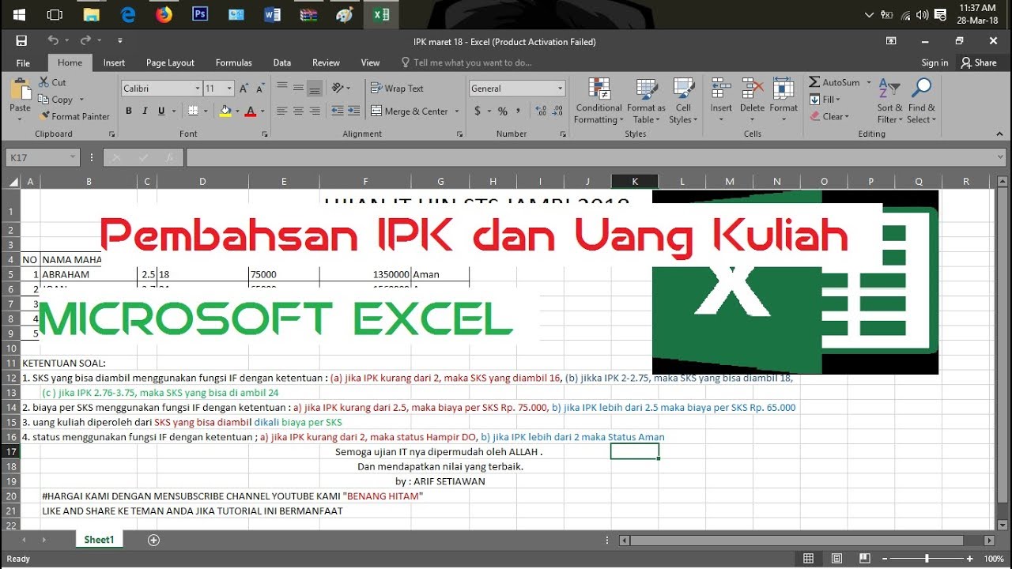Apply Comma Style number format
The image size is (1012, 569).
click(x=519, y=111)
